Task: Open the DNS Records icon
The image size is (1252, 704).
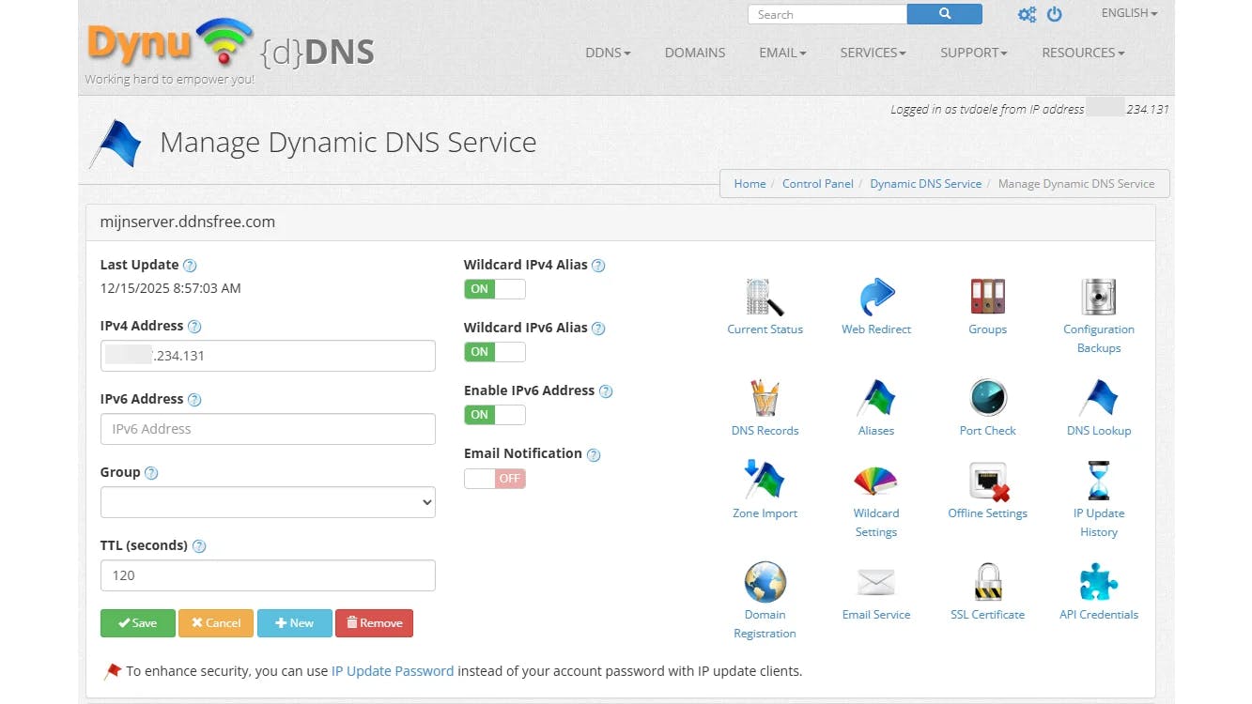Action: (765, 398)
